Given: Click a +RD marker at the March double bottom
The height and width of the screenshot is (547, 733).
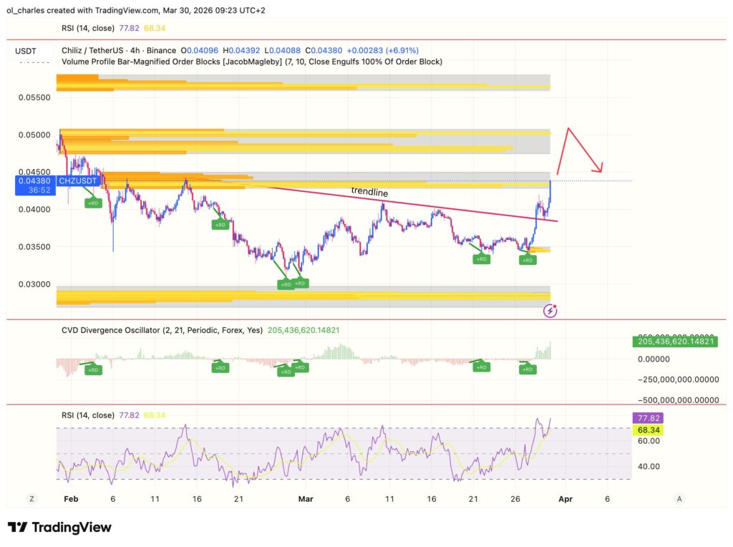Looking at the screenshot, I should 286,283.
